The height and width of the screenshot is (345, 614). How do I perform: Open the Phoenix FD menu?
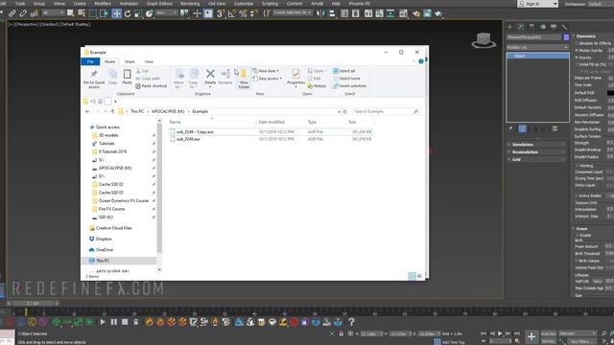359,4
